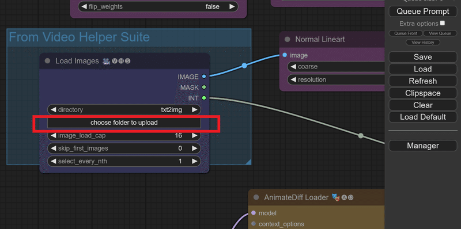Image resolution: width=461 pixels, height=229 pixels.
Task: Select the From Video Helper Suite group title
Action: tap(80, 37)
